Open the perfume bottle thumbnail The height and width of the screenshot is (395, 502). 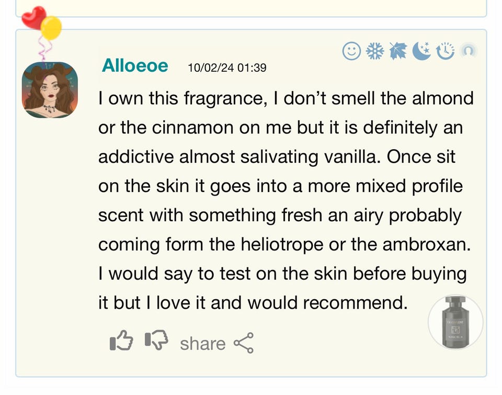pos(455,322)
